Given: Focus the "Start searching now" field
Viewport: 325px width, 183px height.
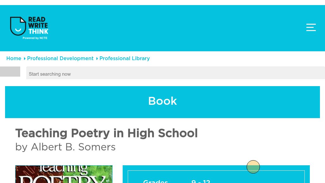Looking at the screenshot, I should click(175, 74).
